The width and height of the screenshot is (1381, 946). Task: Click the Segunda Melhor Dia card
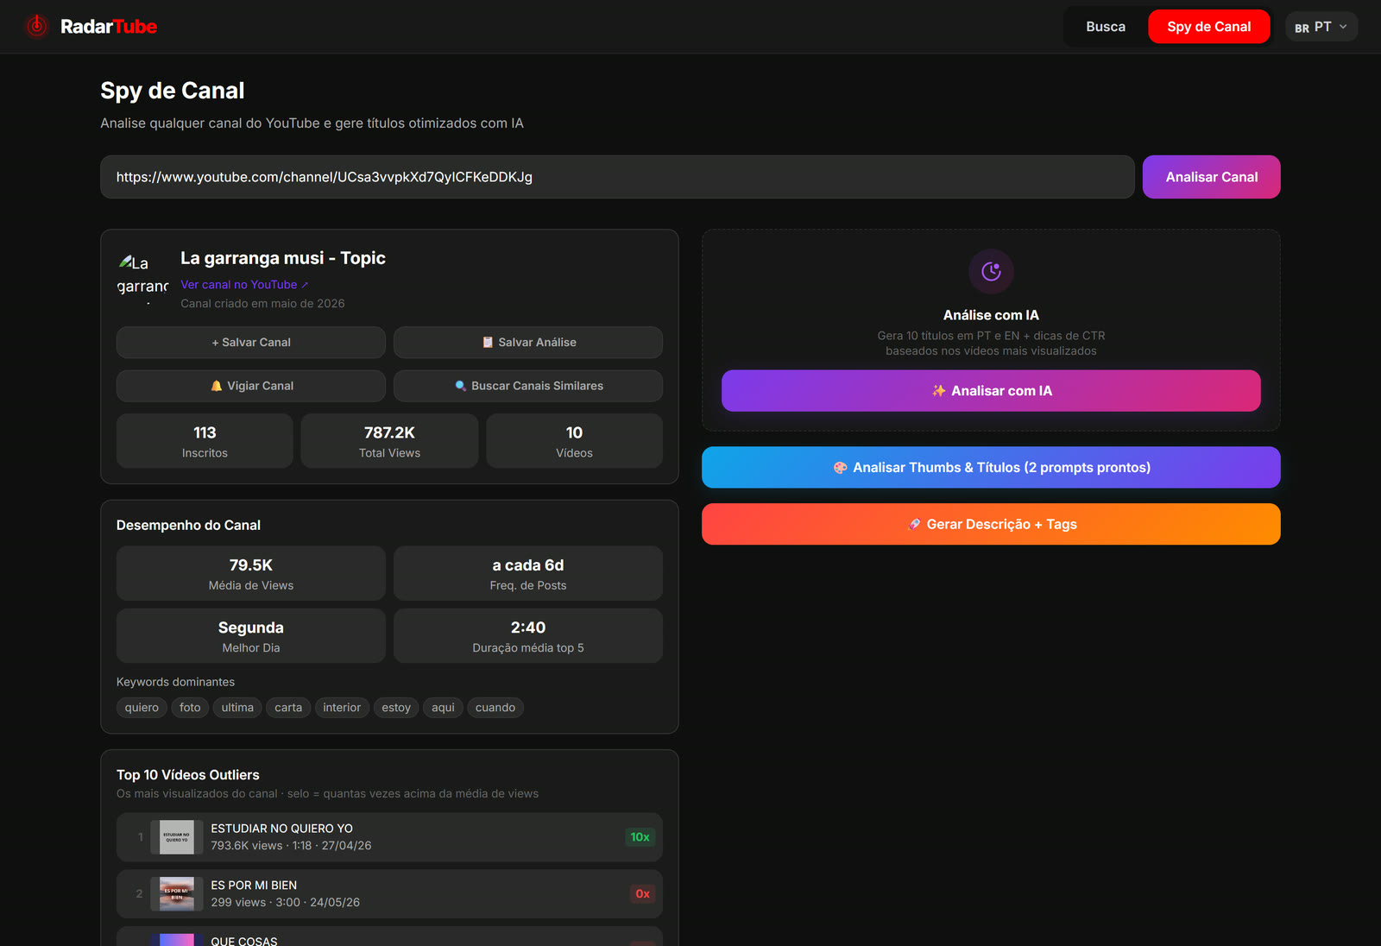click(251, 636)
